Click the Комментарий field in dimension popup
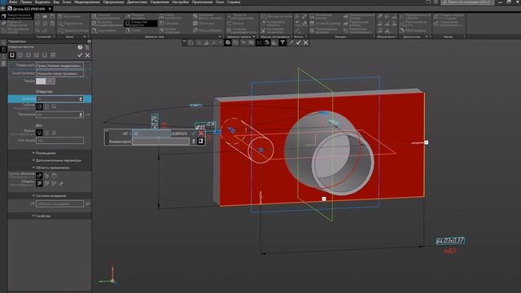 coord(161,142)
